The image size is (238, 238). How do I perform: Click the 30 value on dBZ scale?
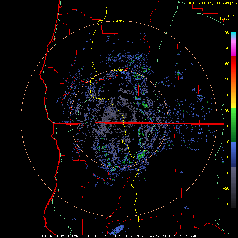[227, 111]
